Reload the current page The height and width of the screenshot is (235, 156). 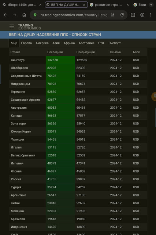click(x=122, y=15)
